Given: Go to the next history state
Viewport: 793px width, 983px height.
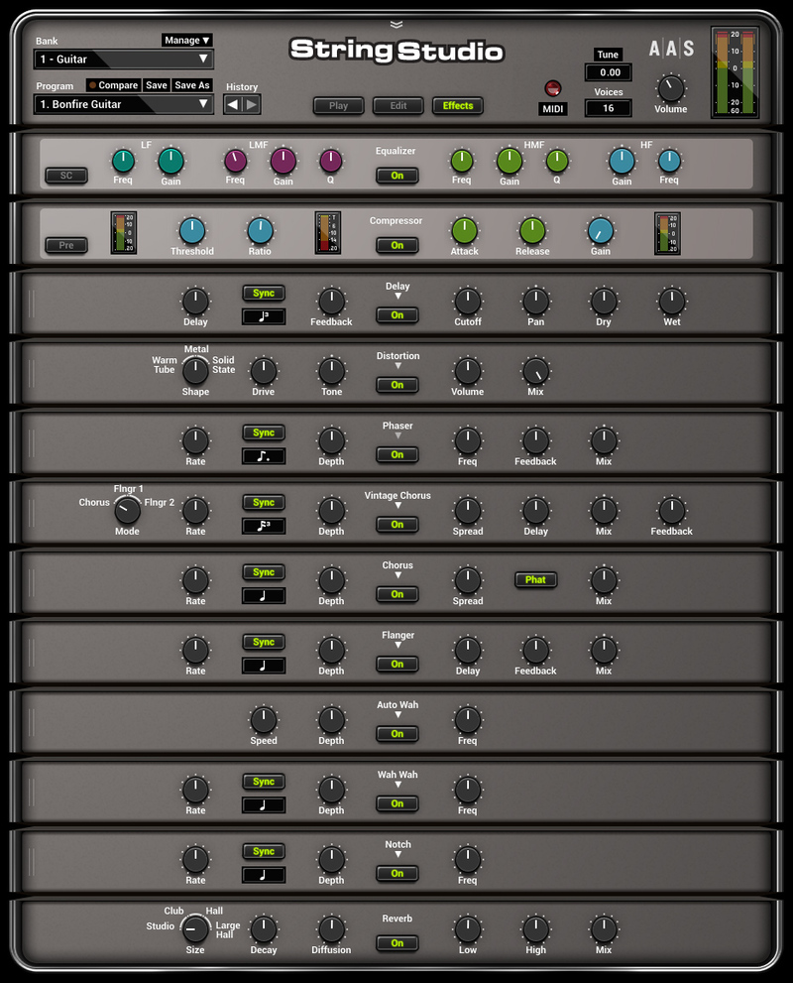Looking at the screenshot, I should click(x=251, y=105).
